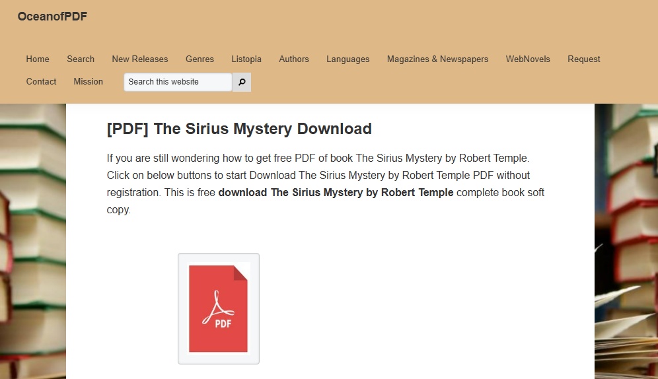Click the red PDF download icon
This screenshot has width=658, height=379.
pyautogui.click(x=219, y=308)
